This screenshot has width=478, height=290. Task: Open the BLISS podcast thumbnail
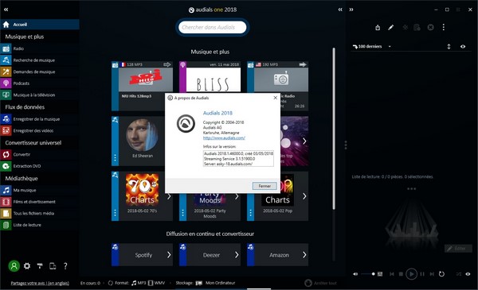(214, 79)
